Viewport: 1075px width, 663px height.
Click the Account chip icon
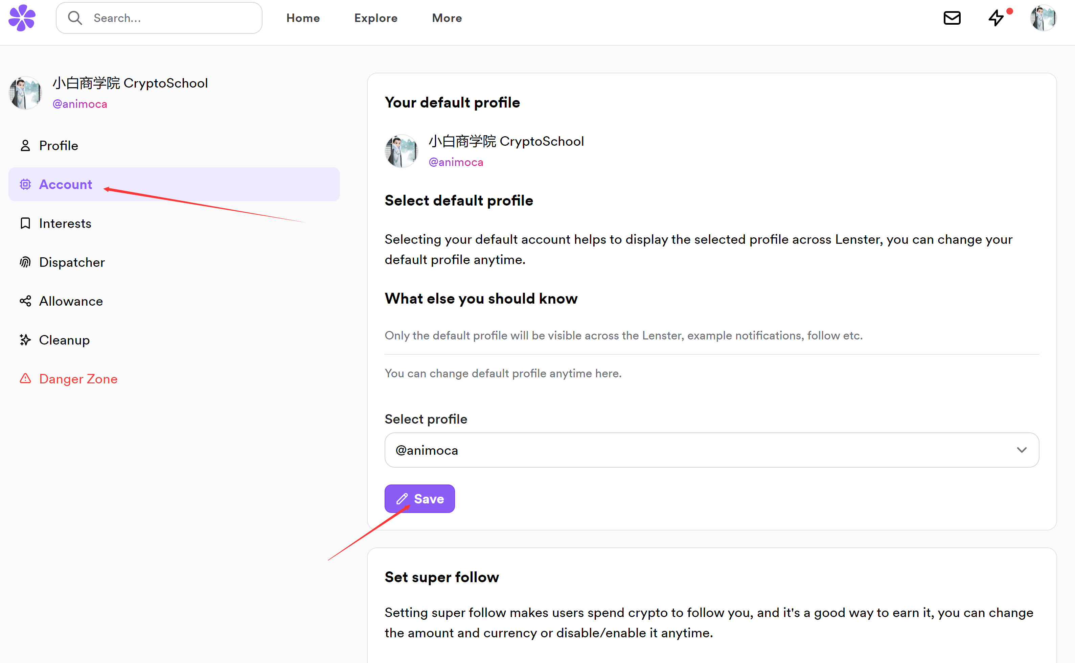click(x=25, y=184)
